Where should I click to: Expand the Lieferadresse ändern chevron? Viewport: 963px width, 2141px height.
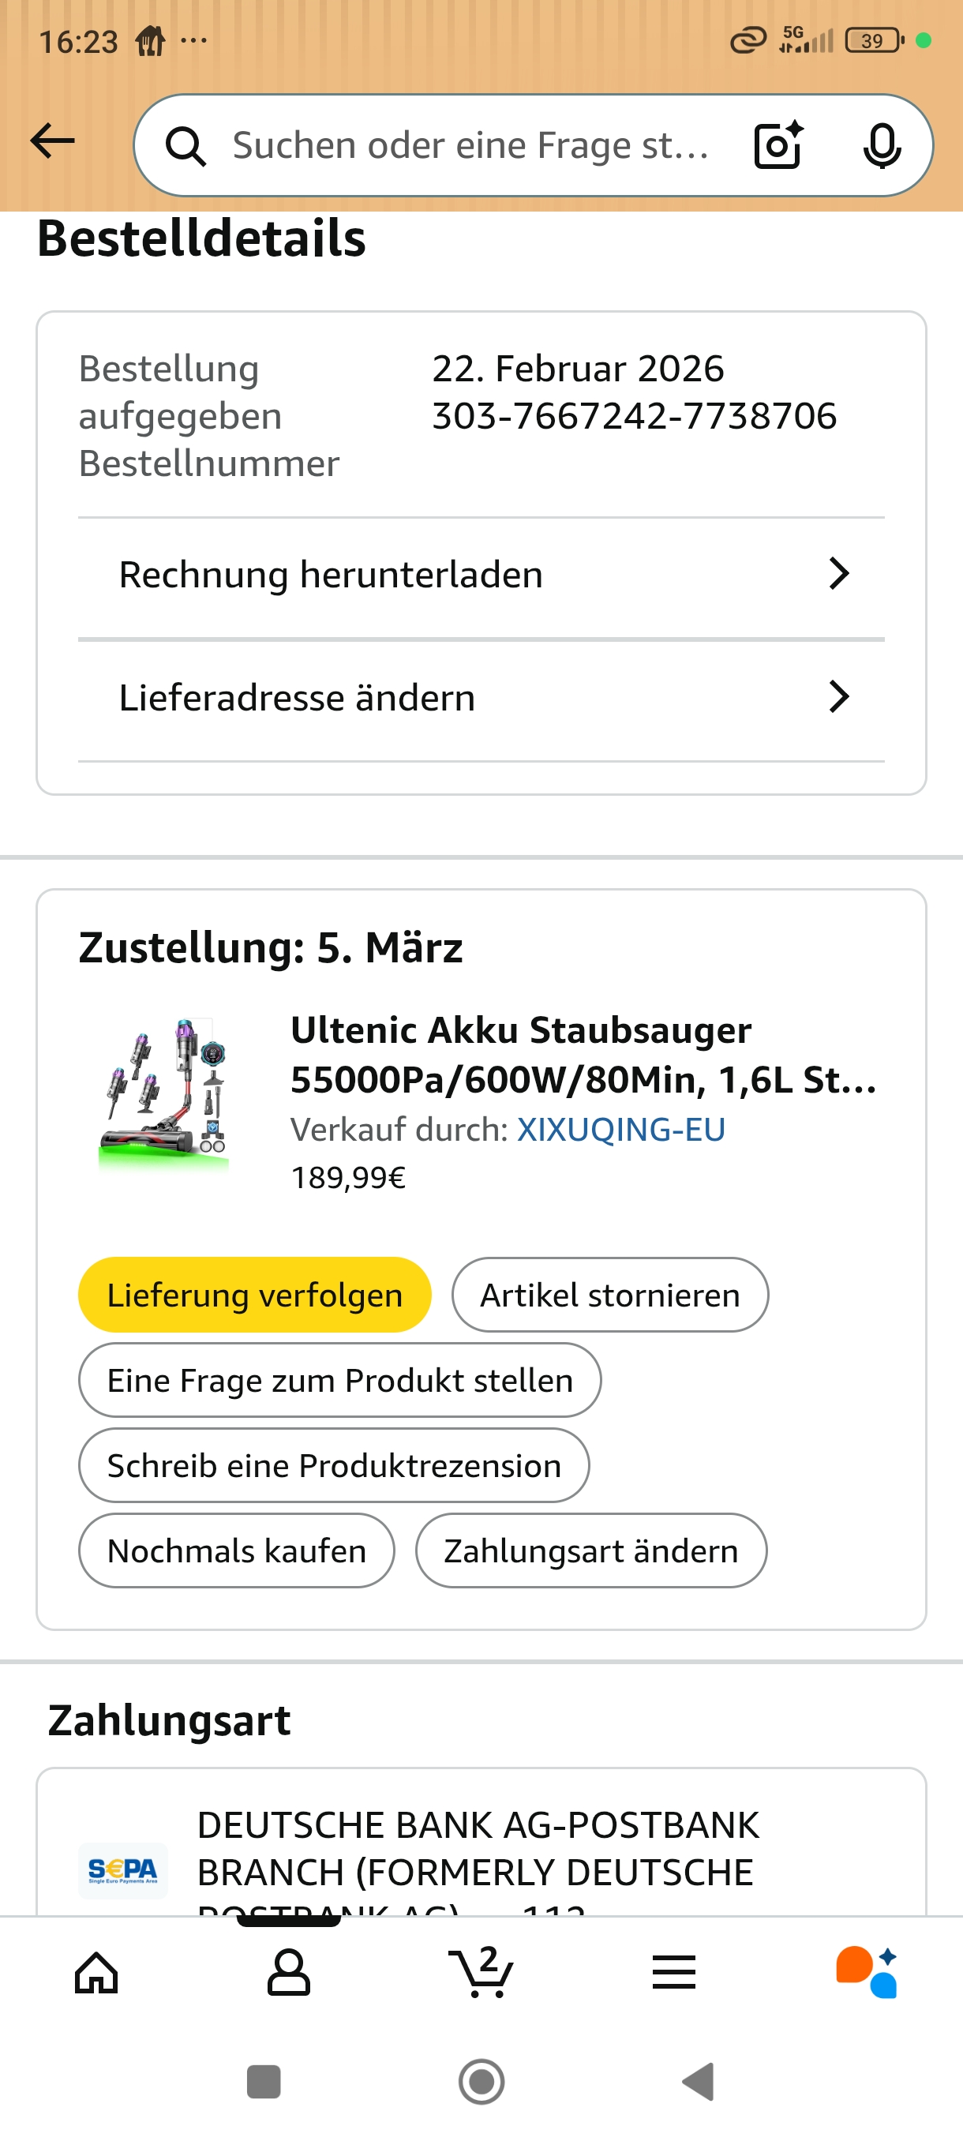838,697
